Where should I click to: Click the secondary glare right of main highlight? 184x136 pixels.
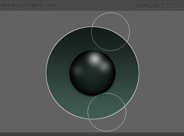104,67
